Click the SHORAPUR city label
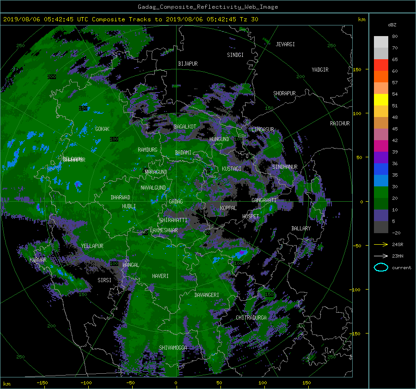416x389 pixels. pyautogui.click(x=284, y=93)
